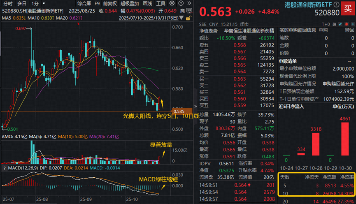Switch to the 分时 intraday tab
This screenshot has height=204, width=356.
pyautogui.click(x=8, y=3)
